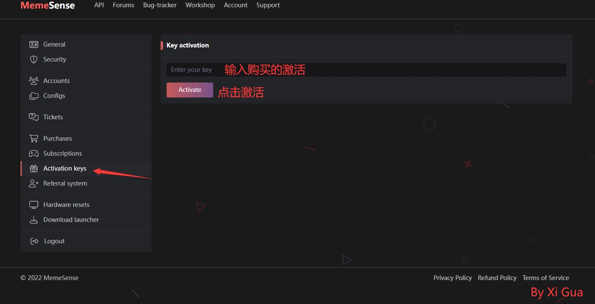Click the Tickets chat bubble icon
Image resolution: width=595 pixels, height=304 pixels.
[34, 117]
